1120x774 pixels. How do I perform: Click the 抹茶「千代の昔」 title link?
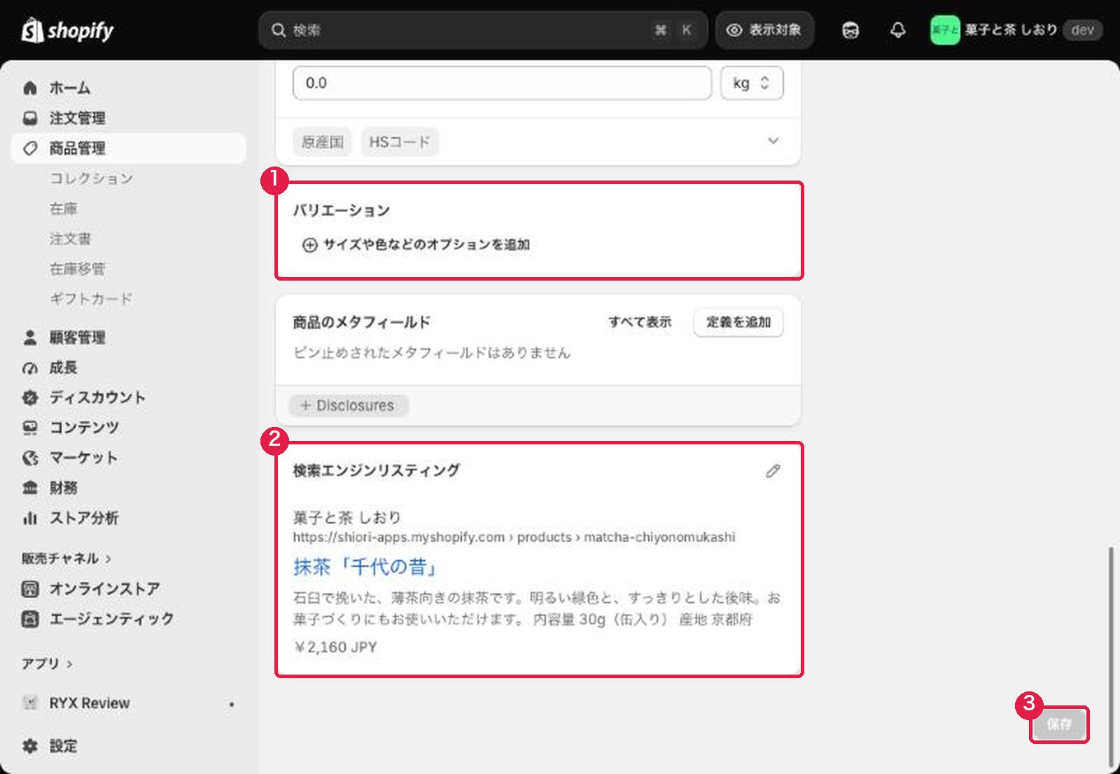(365, 567)
